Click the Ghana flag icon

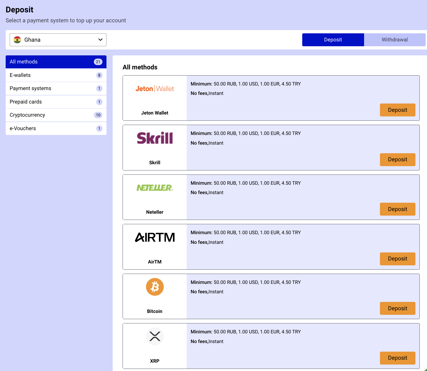[x=17, y=40]
